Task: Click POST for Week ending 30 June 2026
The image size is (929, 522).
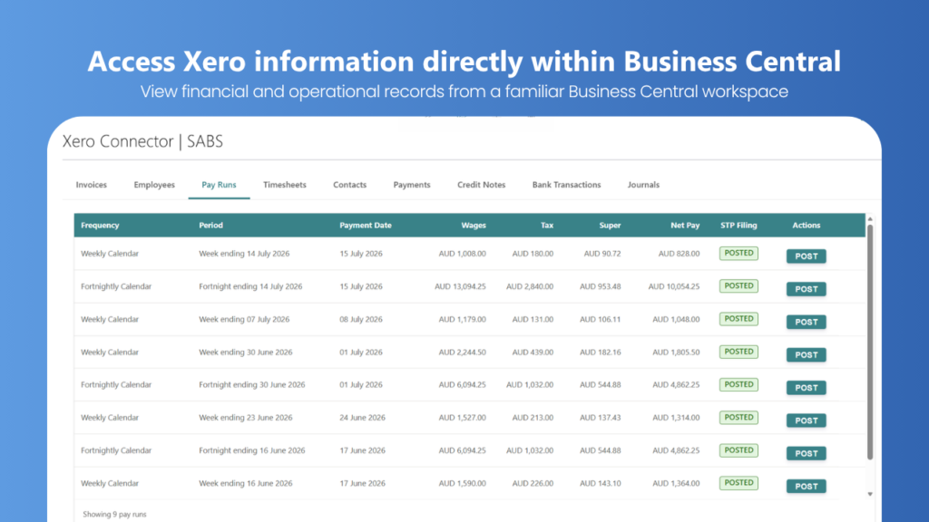Action: 806,354
